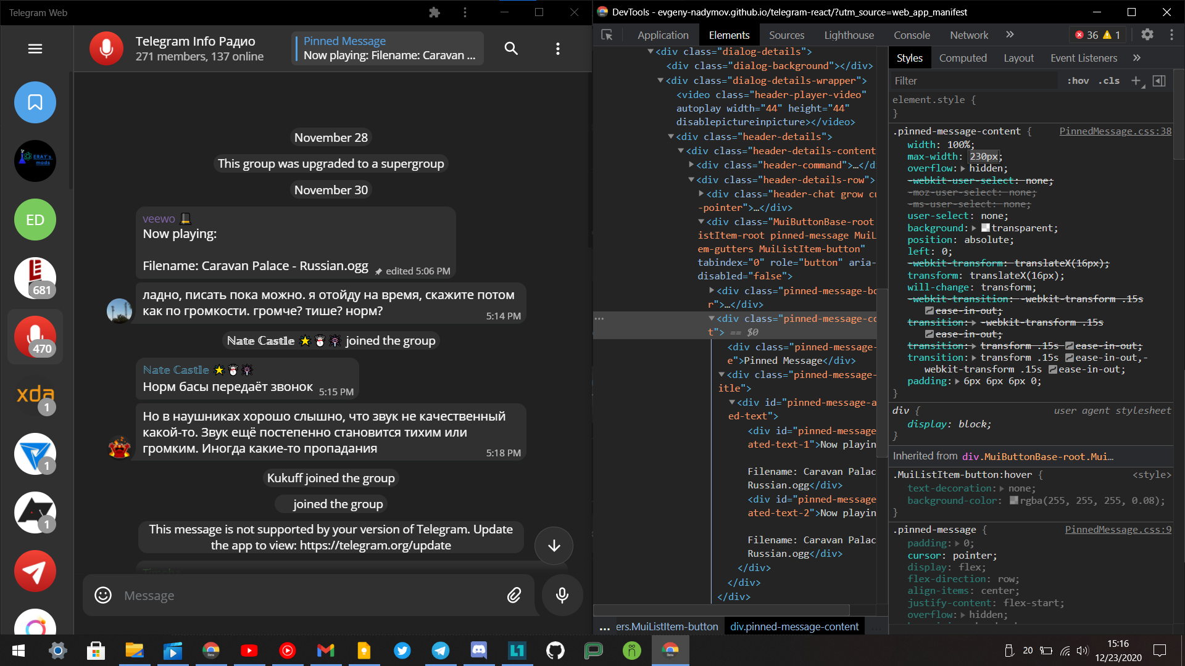Screen dimensions: 1185x666
Task: Toggle the .cls class editor
Action: pyautogui.click(x=1109, y=81)
